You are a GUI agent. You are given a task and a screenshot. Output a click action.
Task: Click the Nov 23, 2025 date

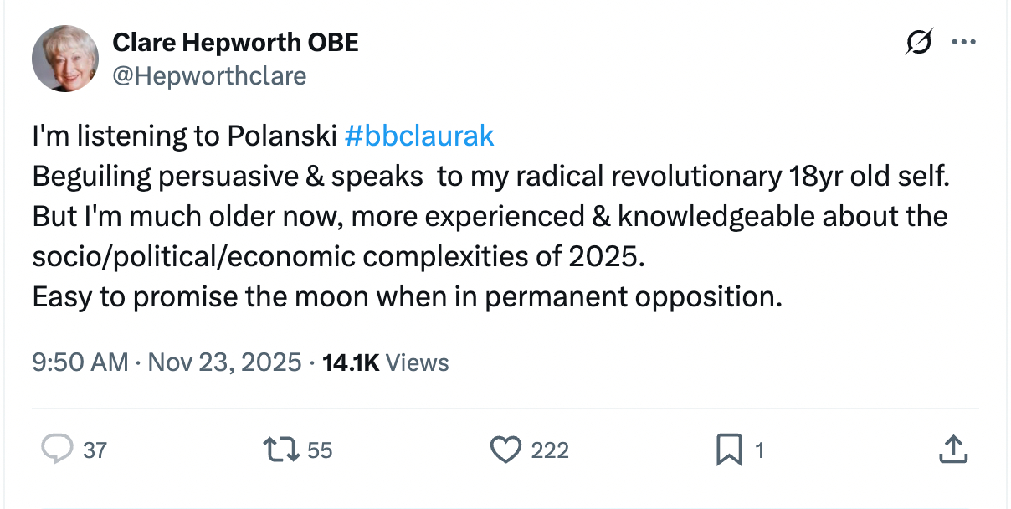coord(225,362)
